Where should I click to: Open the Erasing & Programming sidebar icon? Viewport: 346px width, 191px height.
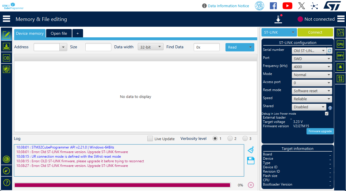tap(6, 46)
